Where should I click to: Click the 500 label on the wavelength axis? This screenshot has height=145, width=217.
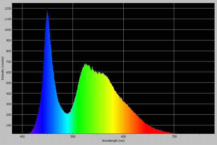click(x=73, y=137)
